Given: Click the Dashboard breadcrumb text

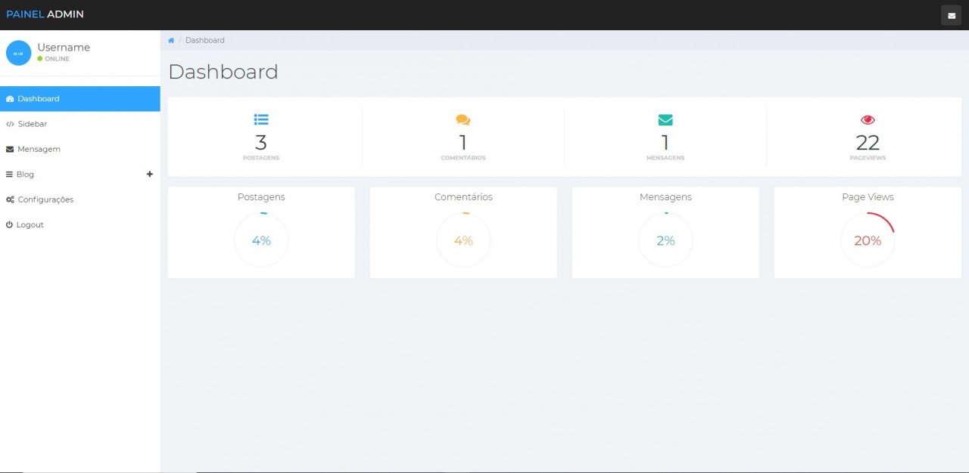Looking at the screenshot, I should [204, 41].
